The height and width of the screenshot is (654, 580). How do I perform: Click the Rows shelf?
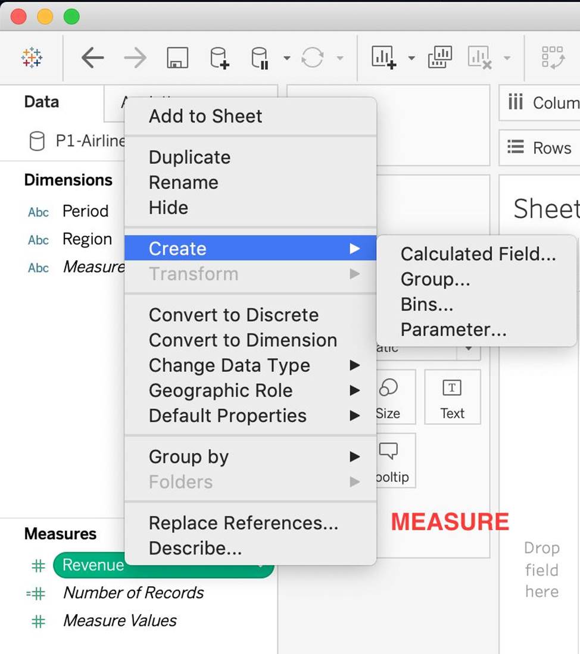539,148
